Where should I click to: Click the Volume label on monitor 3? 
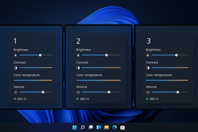[x=151, y=87]
